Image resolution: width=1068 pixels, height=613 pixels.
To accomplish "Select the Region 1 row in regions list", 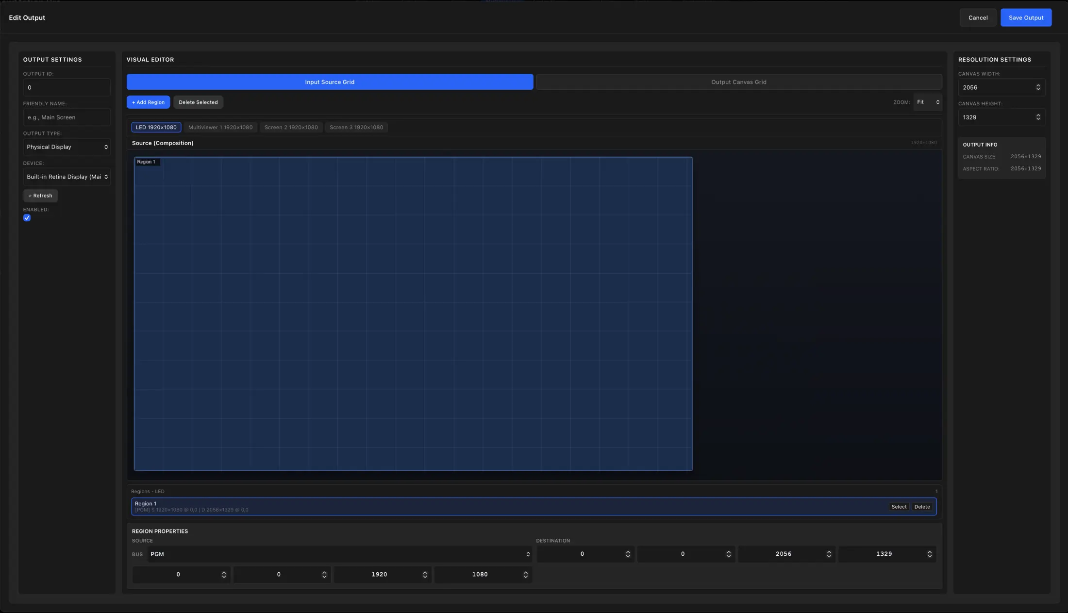I will [534, 506].
